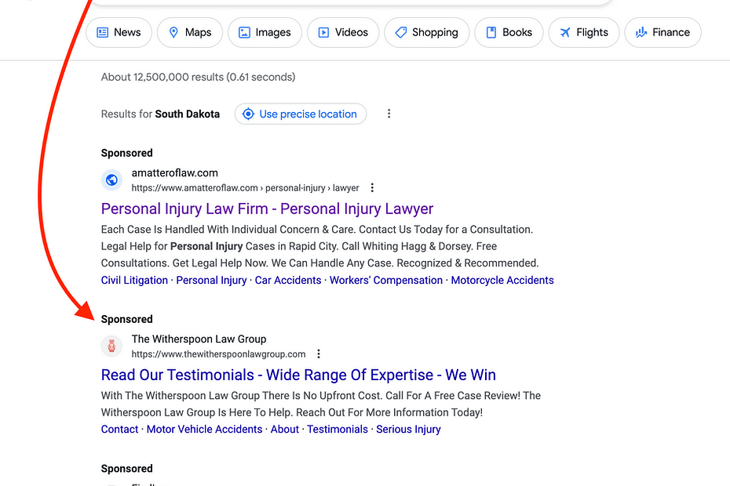Open the Books results tab

[x=509, y=33]
